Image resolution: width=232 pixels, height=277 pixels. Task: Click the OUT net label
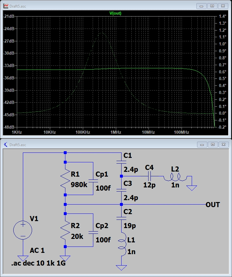point(213,205)
